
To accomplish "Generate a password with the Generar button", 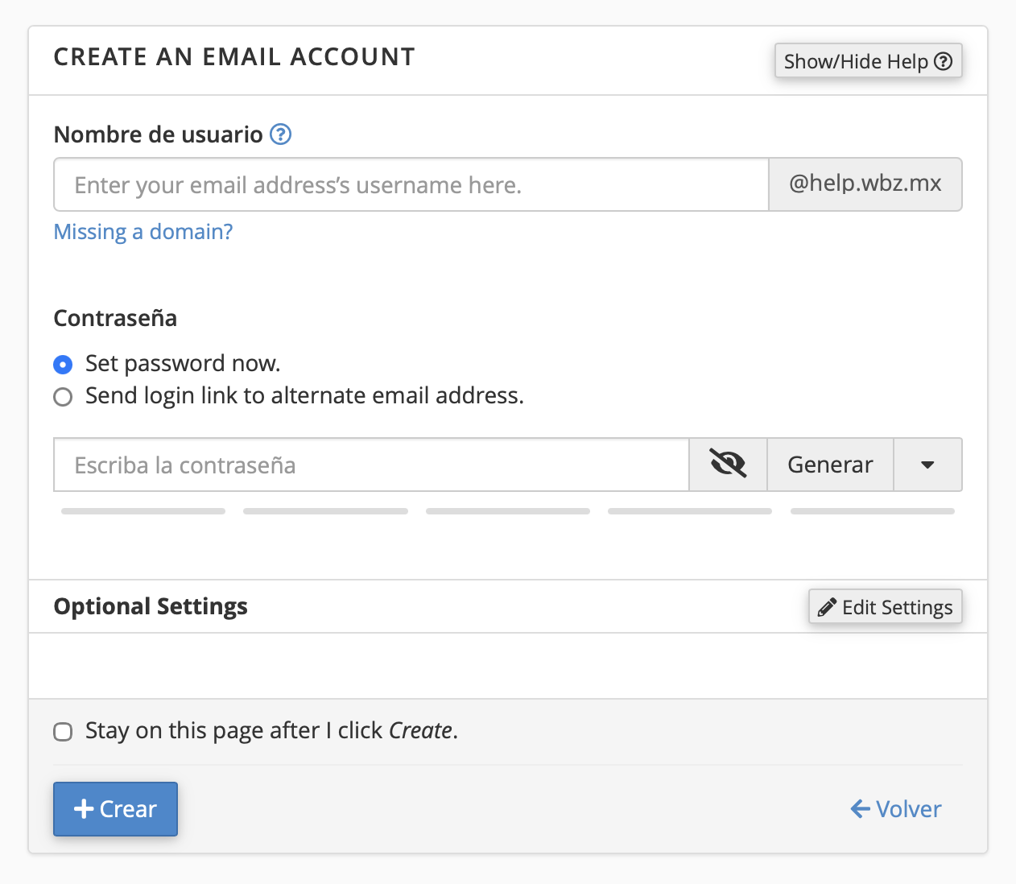I will pyautogui.click(x=830, y=465).
